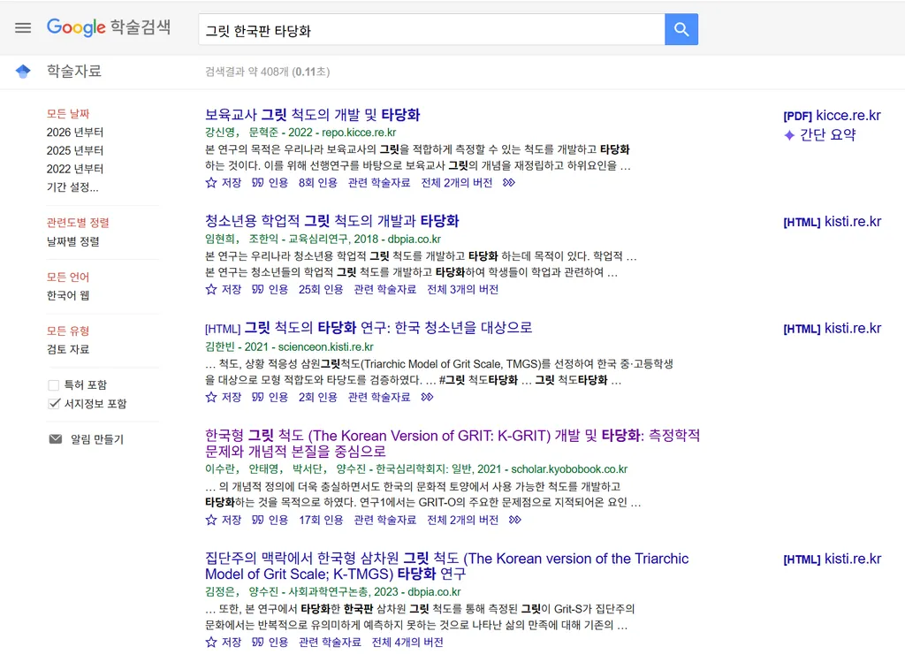Viewport: 905px width, 662px height.
Task: Click quote cite icon for 보육교사 그릿 result
Action: pos(257,182)
